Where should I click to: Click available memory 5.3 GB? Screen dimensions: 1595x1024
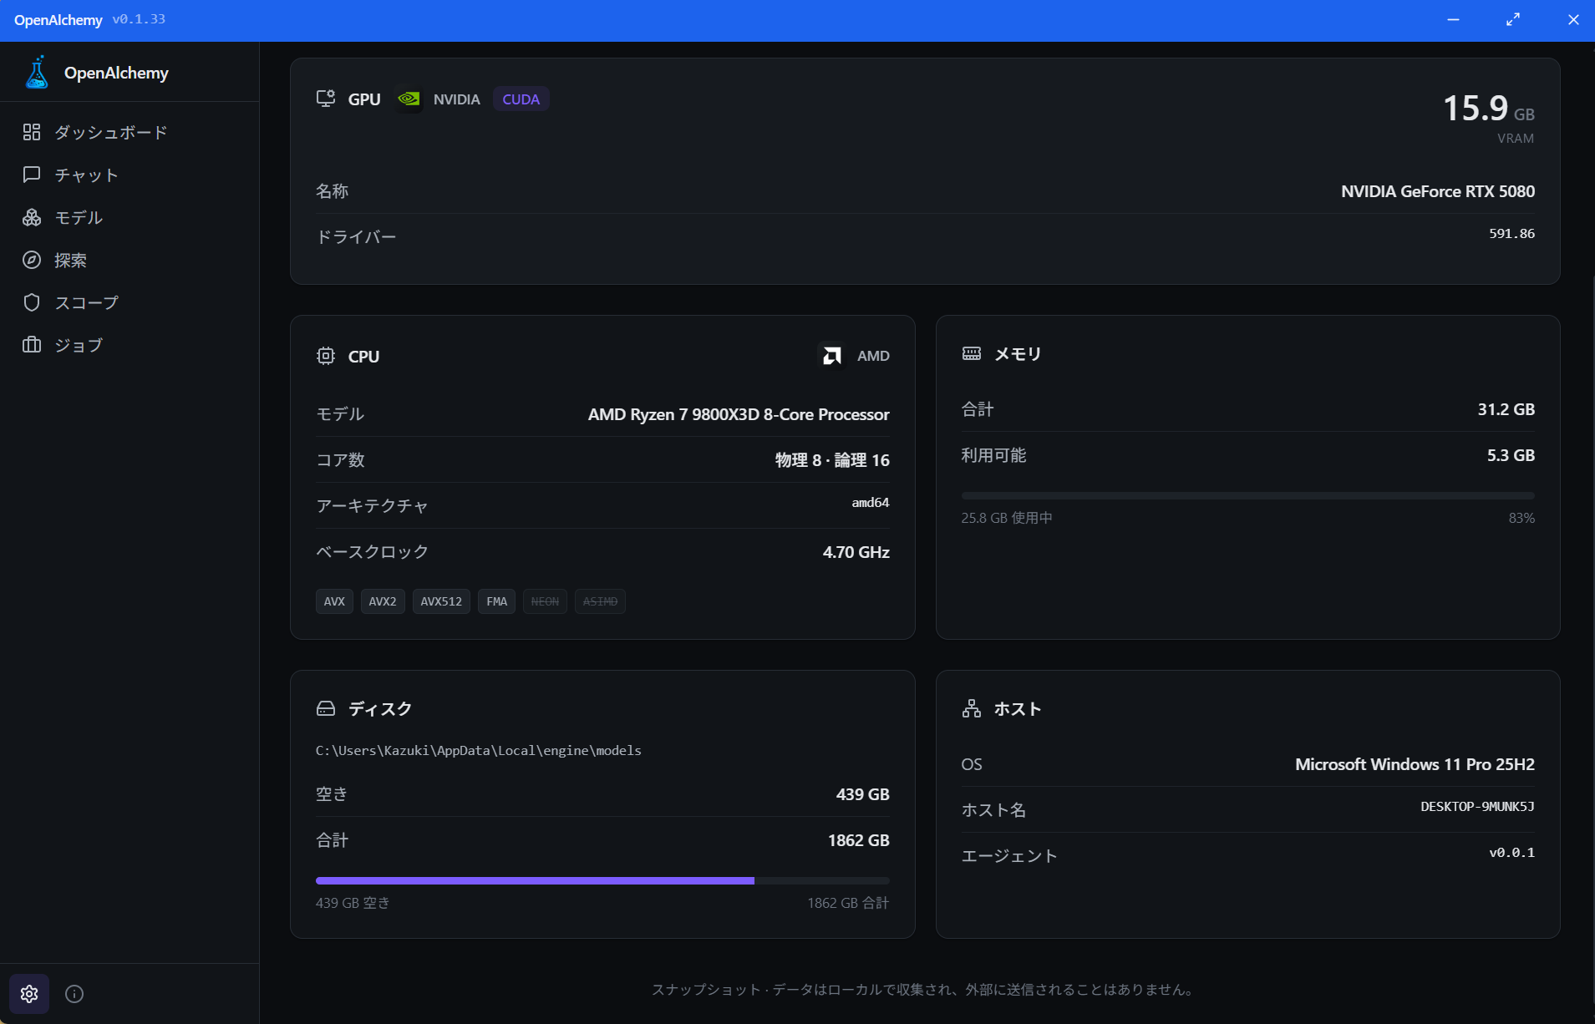click(1511, 455)
